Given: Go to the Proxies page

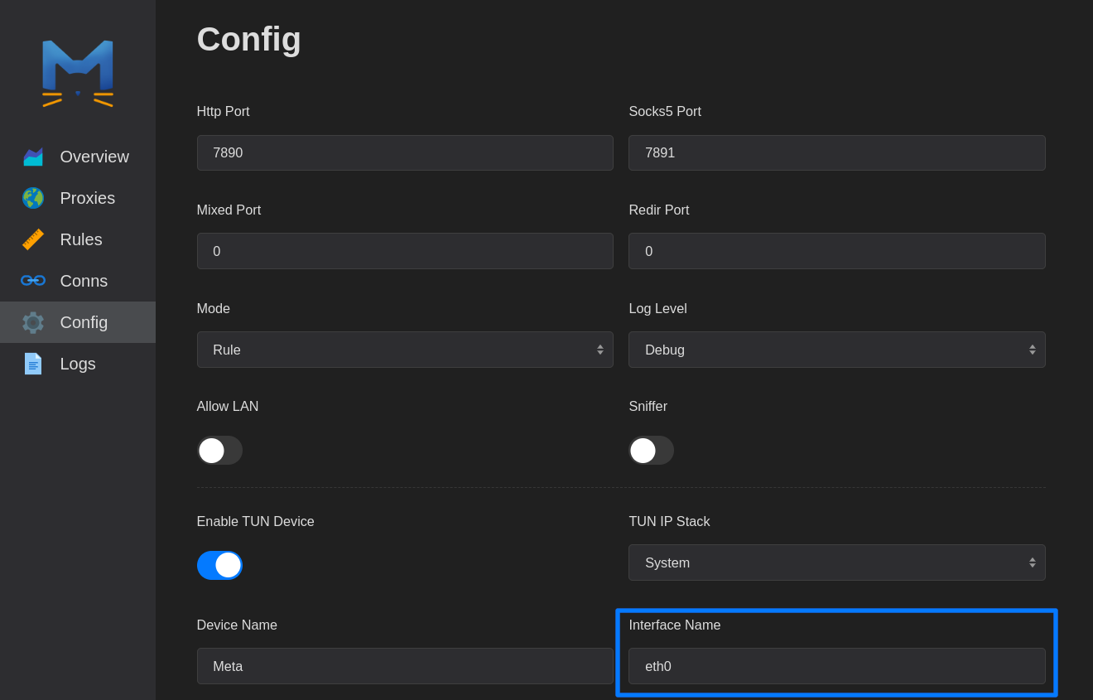Looking at the screenshot, I should tap(88, 198).
